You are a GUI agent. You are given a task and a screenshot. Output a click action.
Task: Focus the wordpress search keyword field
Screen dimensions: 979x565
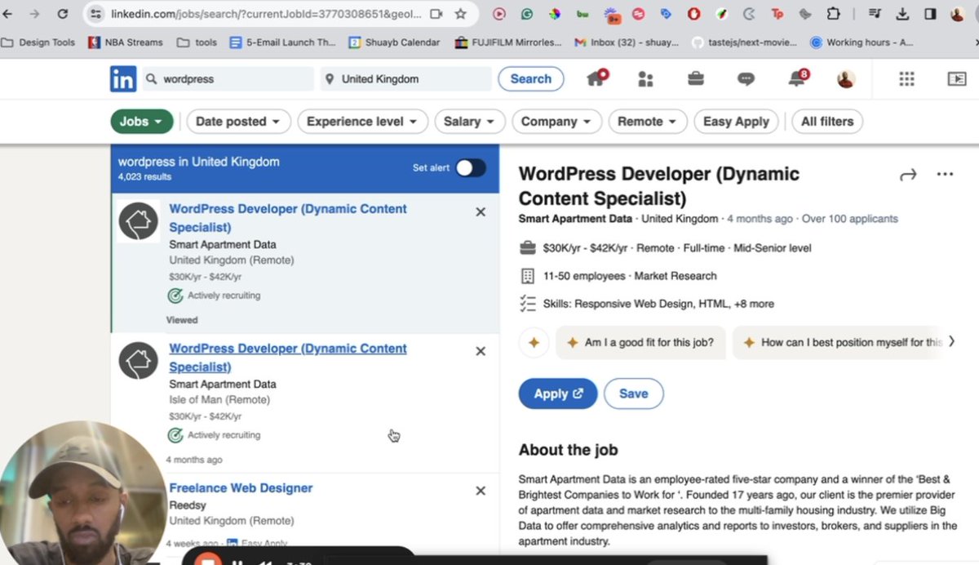point(228,79)
